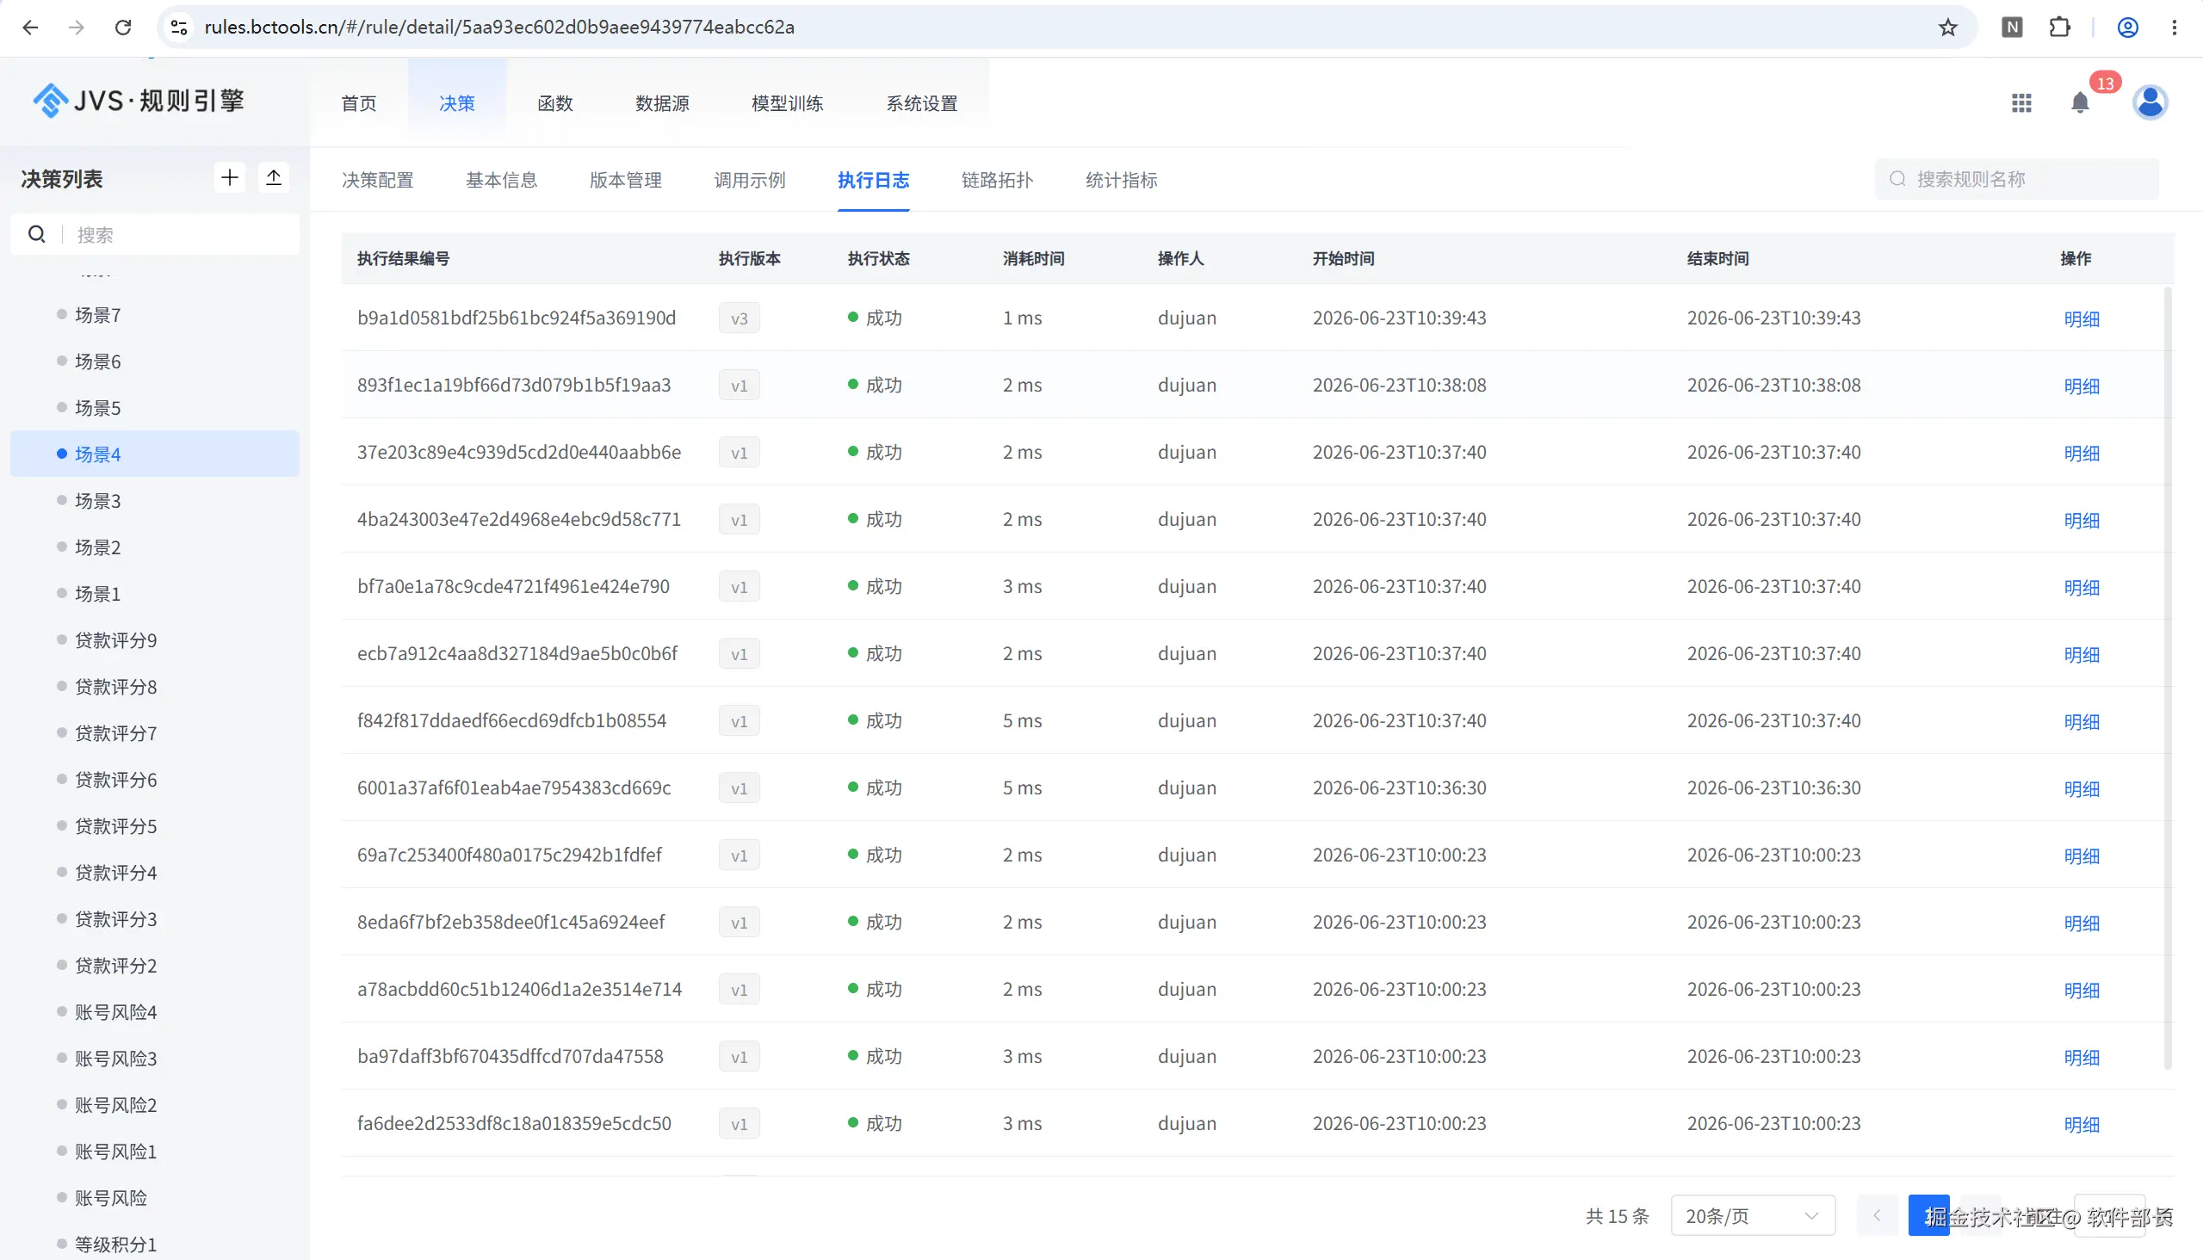Open 明细 for row 6001a37af6f01eab4ae7954383cd669c
This screenshot has height=1260, width=2203.
tap(2081, 788)
